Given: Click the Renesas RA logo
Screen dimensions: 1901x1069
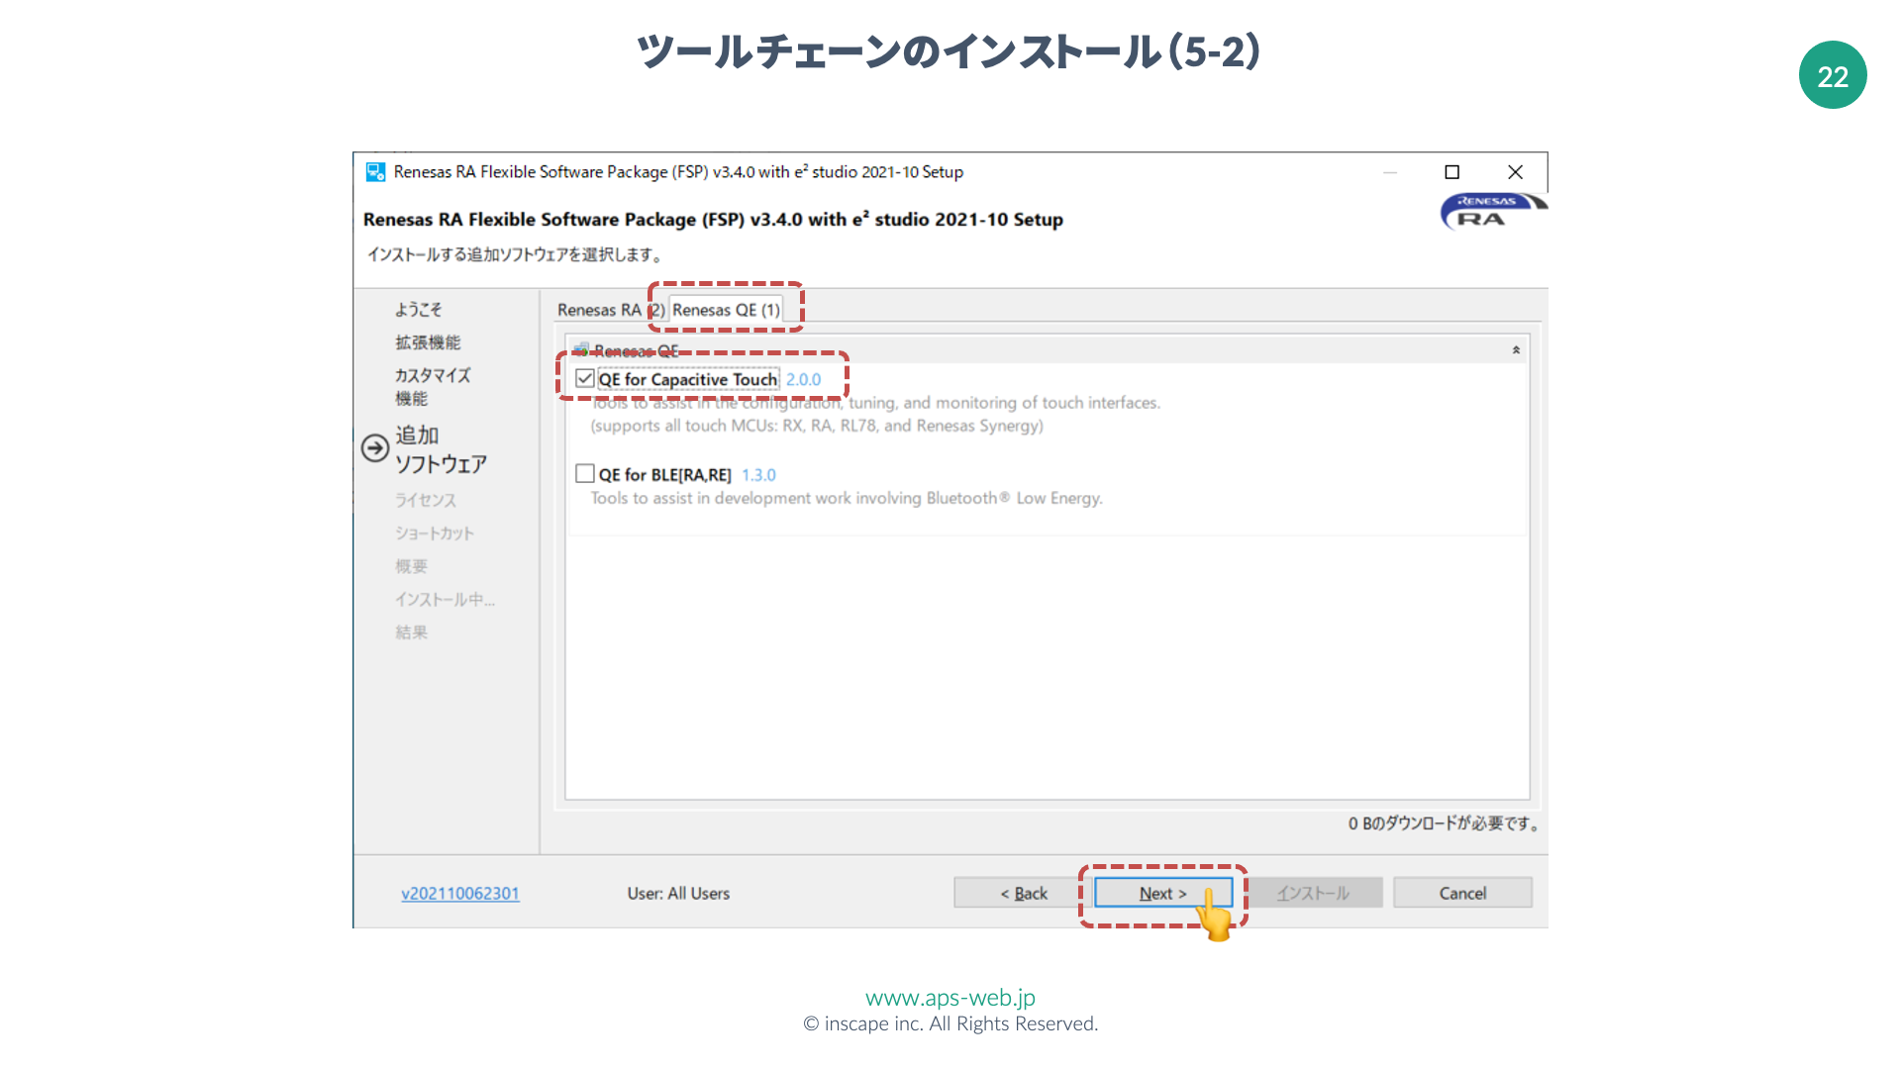Looking at the screenshot, I should (1493, 211).
